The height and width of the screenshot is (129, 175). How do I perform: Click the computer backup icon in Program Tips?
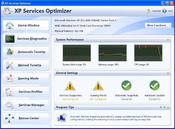point(62,118)
